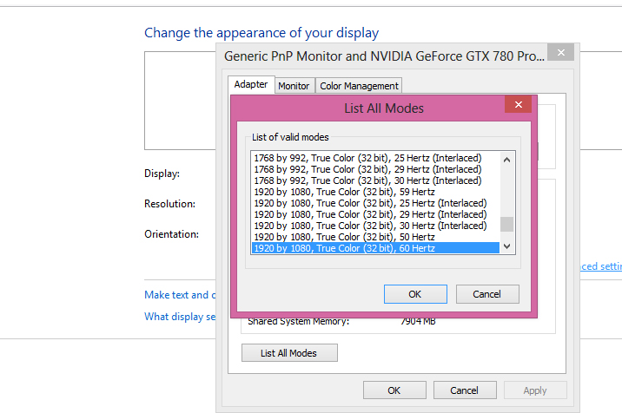
Task: Click the list scrollbar up arrow
Action: [x=507, y=159]
